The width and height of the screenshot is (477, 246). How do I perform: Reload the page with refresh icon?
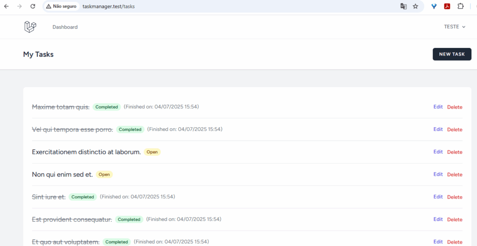click(33, 7)
